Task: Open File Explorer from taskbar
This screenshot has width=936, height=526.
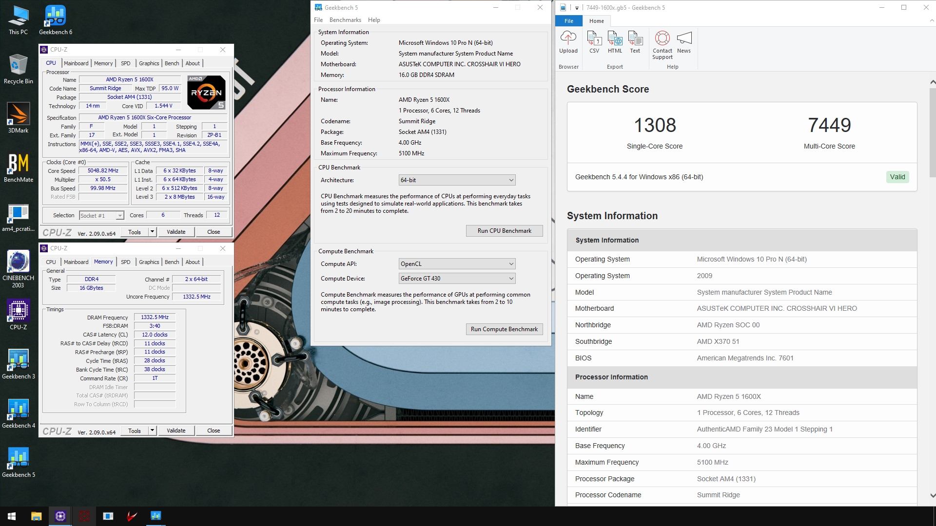Action: click(36, 516)
